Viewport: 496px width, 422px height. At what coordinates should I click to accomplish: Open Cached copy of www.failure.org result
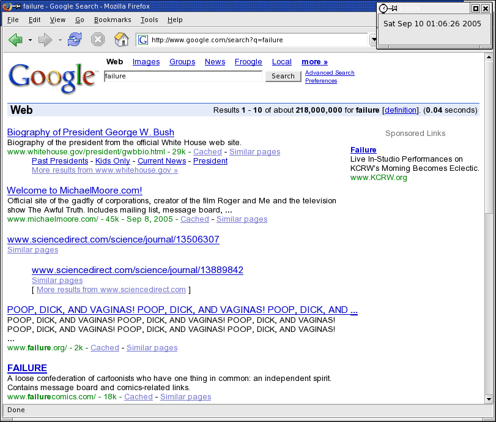click(105, 347)
